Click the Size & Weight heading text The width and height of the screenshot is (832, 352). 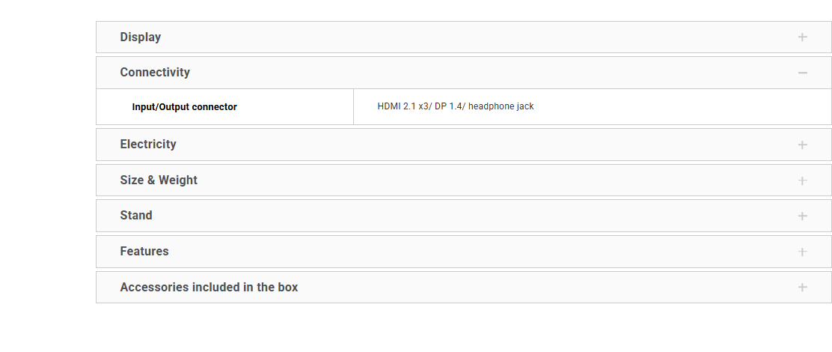[159, 180]
